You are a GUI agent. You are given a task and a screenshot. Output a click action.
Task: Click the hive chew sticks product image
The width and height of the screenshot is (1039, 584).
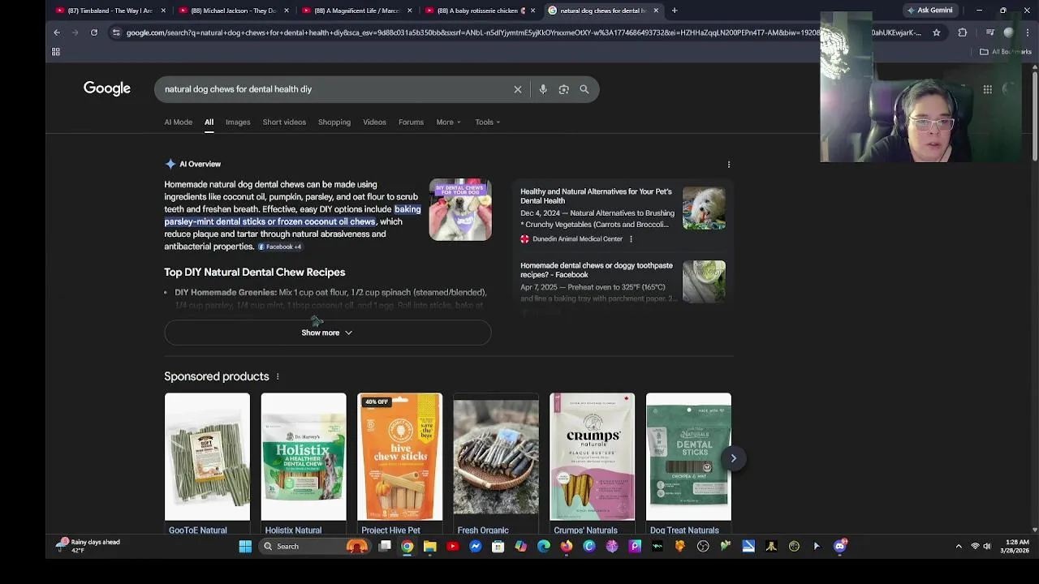tap(400, 457)
